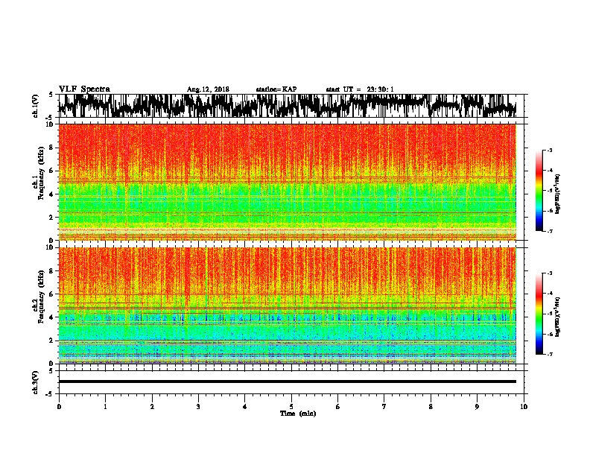This screenshot has width=590, height=456.
Task: Select the date label "Aug.12, 2018"
Action: coord(208,89)
